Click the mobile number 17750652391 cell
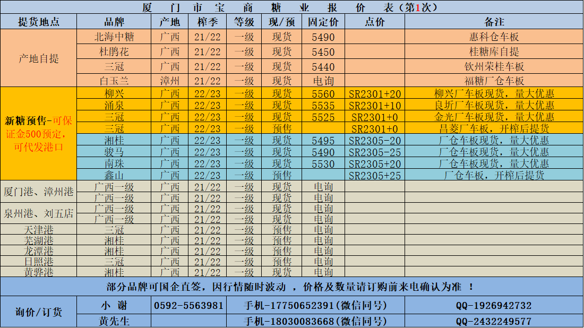Viewport: 584px width, 328px height. (x=315, y=306)
